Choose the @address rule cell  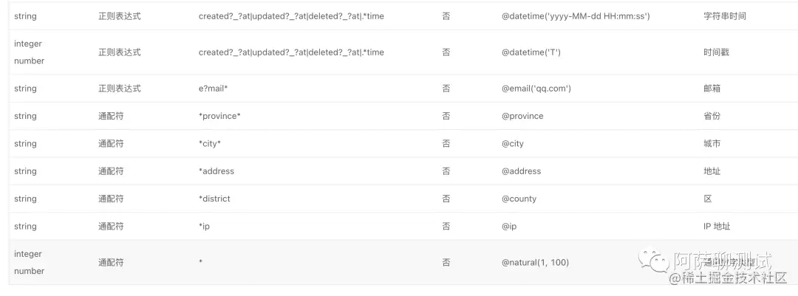[522, 171]
